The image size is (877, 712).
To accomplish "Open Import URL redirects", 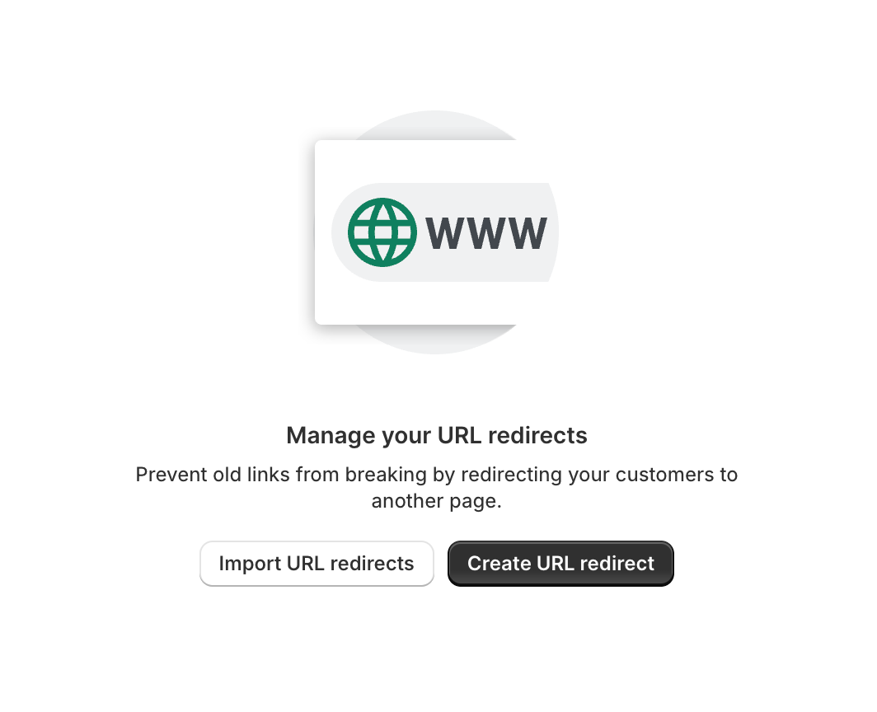I will [317, 563].
